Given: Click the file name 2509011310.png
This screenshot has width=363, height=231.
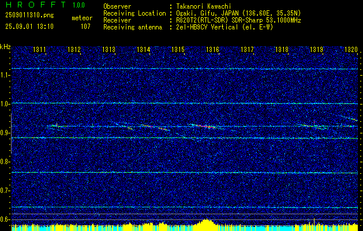Looking at the screenshot, I should coord(29,15).
